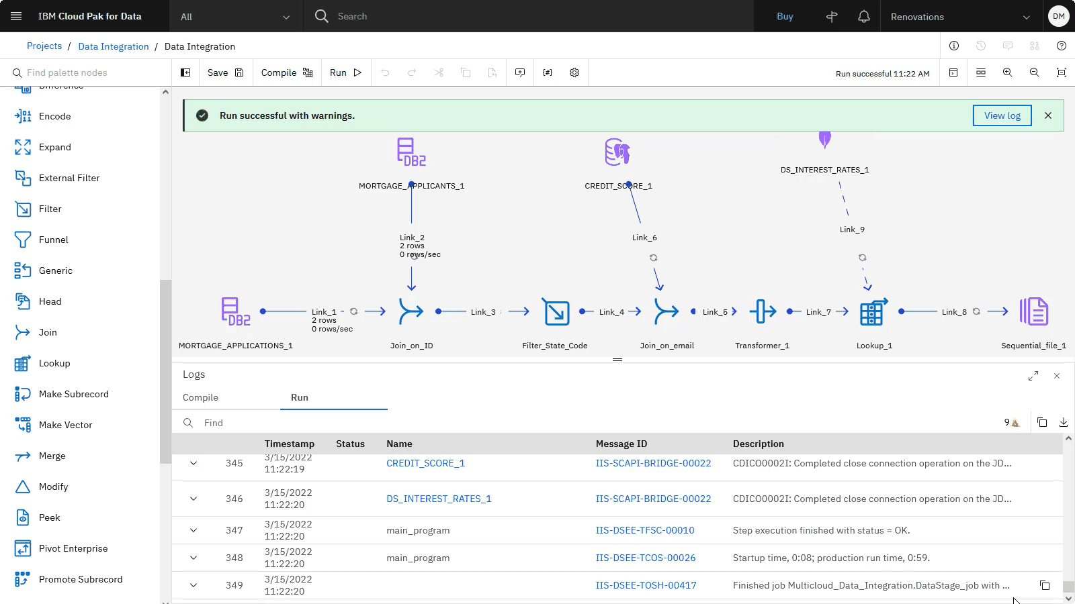Click the notifications bell icon
This screenshot has height=604, width=1075.
(864, 17)
